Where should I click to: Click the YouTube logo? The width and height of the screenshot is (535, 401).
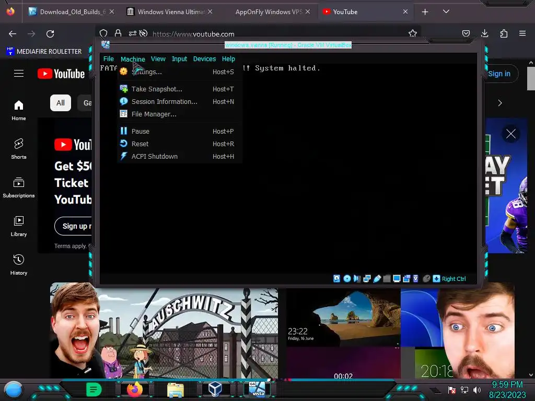coord(61,74)
